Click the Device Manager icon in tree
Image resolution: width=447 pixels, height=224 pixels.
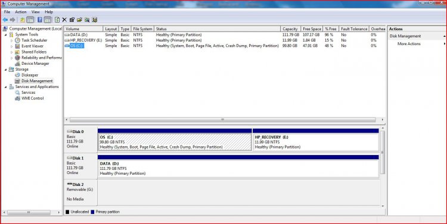pyautogui.click(x=17, y=64)
